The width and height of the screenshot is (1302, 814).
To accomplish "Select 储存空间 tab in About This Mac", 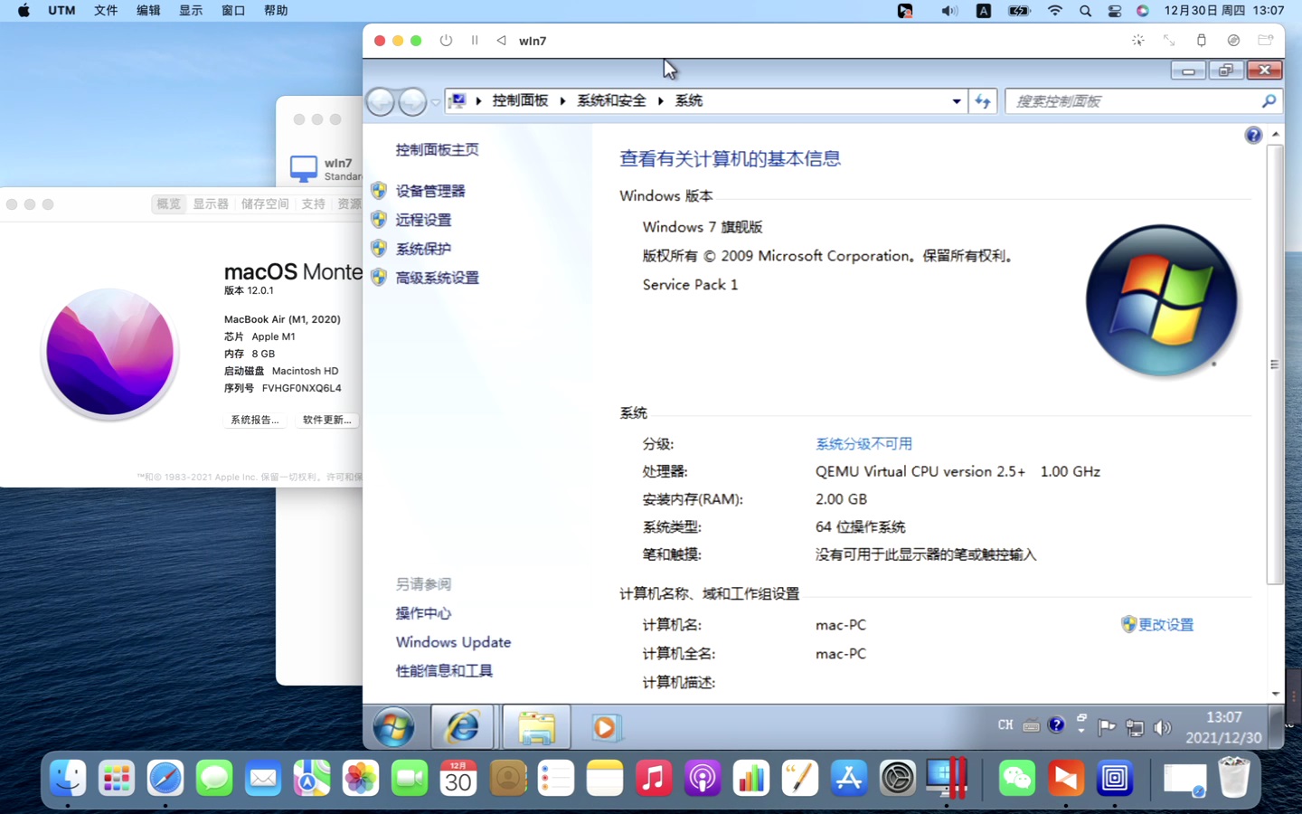I will pos(265,204).
